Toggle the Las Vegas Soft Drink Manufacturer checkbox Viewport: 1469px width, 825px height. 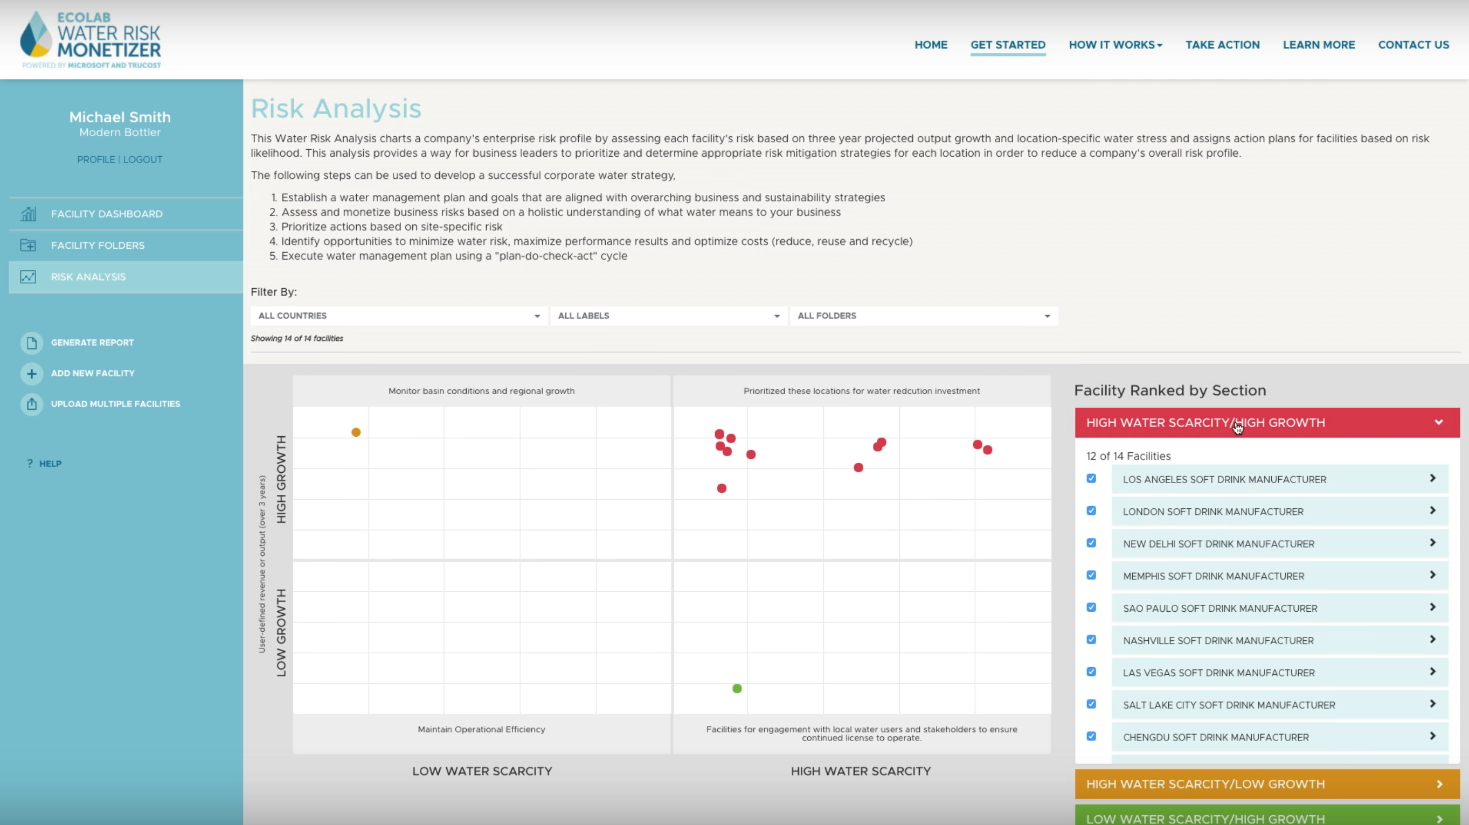[1091, 672]
